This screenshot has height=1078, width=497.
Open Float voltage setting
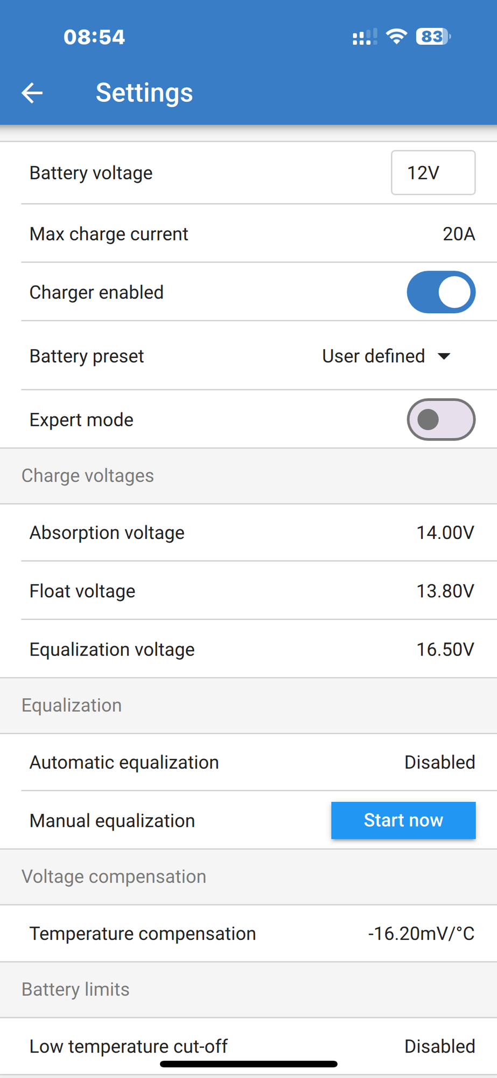pos(445,591)
